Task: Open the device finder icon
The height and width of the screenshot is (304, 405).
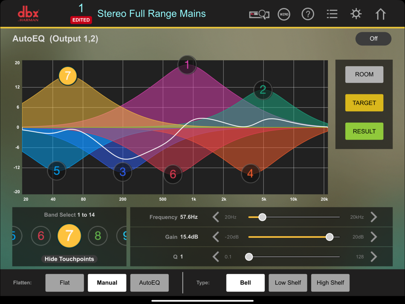Action: [259, 14]
